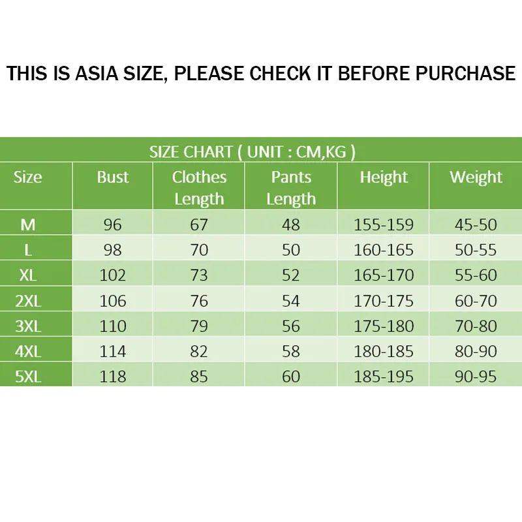This screenshot has height=522, width=522.
Task: Select the weight range 45-50 cell
Action: coord(476,225)
